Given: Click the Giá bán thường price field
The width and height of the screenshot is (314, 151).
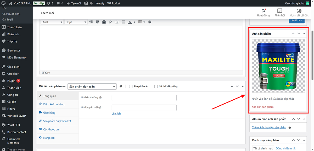Looking at the screenshot, I should point(144,98).
